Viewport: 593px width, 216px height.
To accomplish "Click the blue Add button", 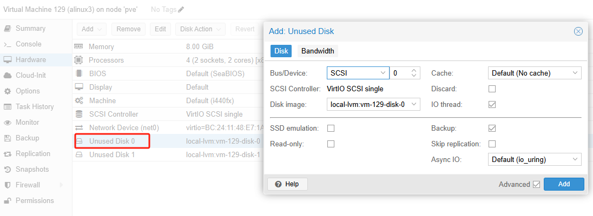I will tap(564, 184).
